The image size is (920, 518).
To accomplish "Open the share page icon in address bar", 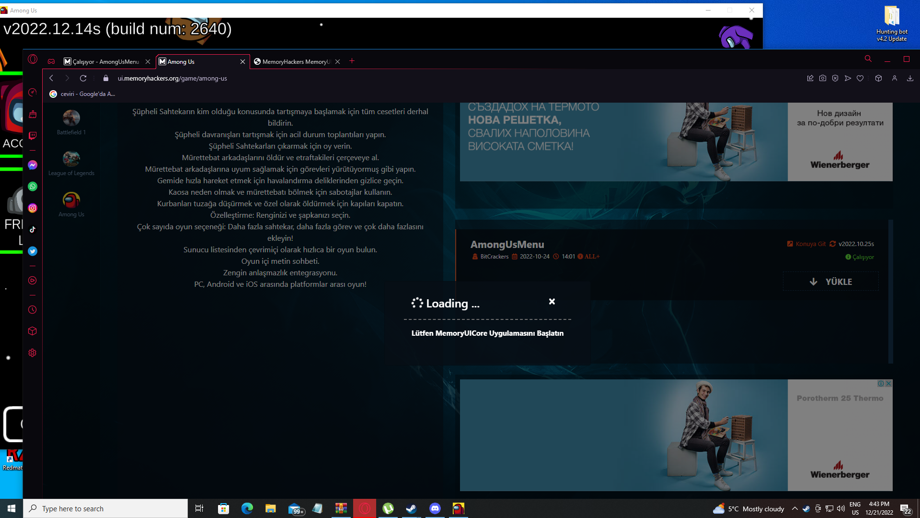I will coord(810,78).
